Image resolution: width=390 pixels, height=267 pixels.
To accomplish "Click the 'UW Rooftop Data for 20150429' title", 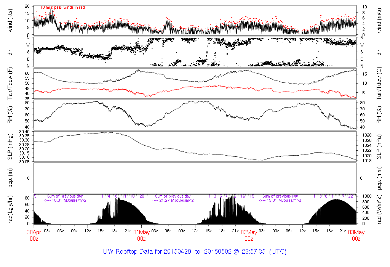I will click(x=147, y=252).
